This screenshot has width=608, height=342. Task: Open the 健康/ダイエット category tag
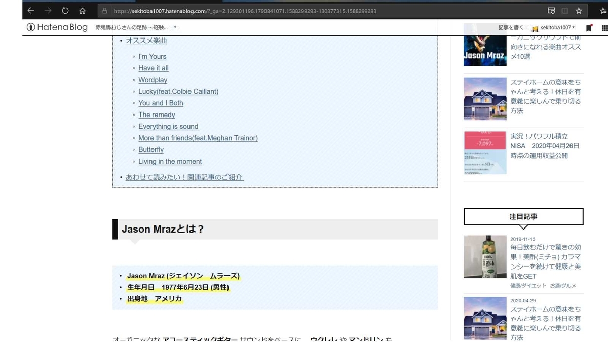pyautogui.click(x=528, y=286)
